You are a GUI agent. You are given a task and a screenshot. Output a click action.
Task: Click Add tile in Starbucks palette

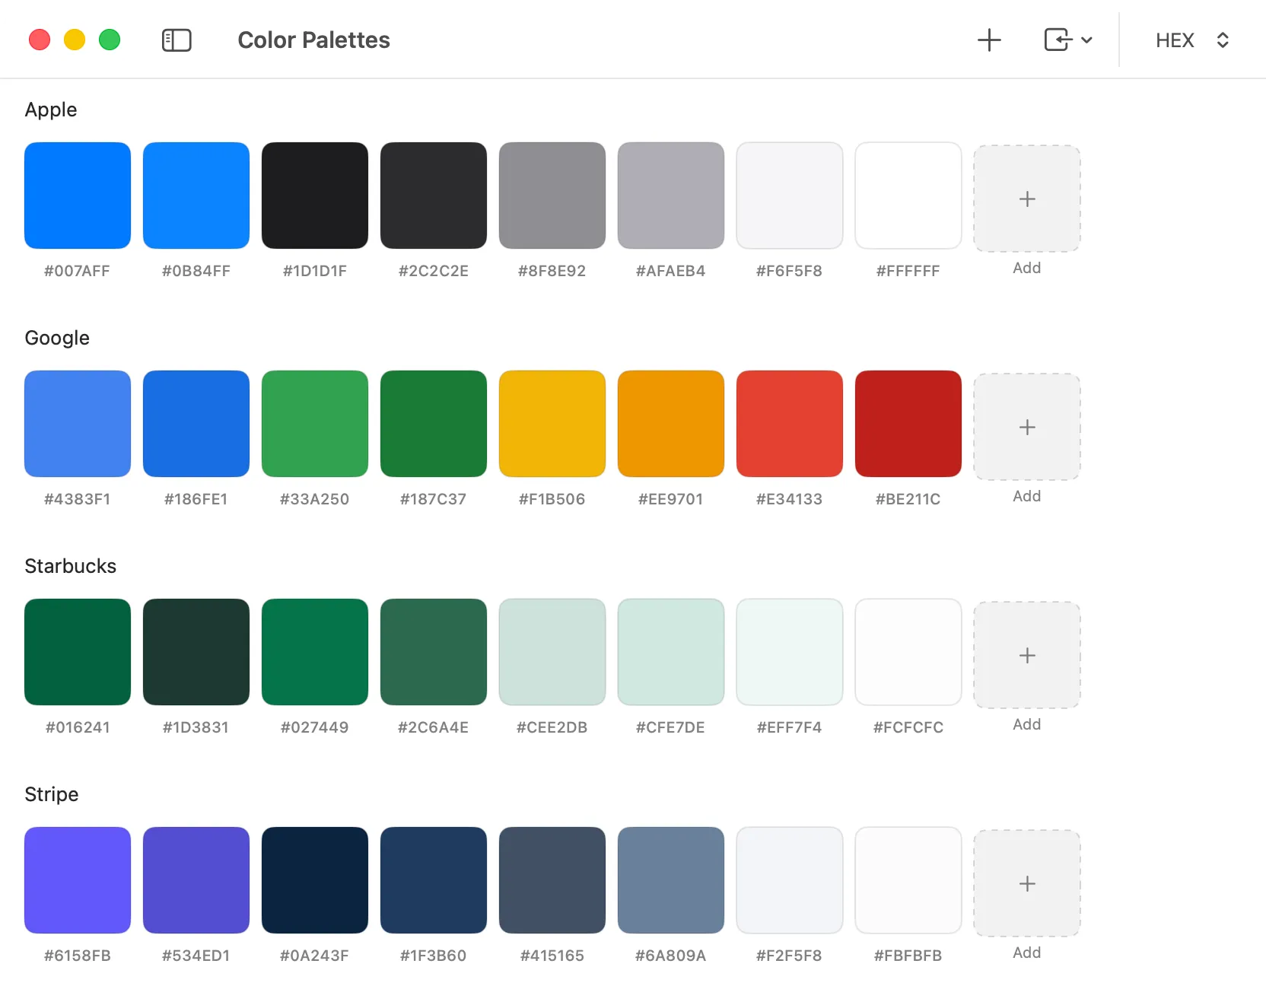click(1026, 655)
